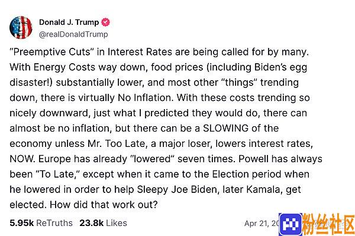355x236 pixels.
Task: Click the Apr 21 post timestamp
Action: point(262,224)
